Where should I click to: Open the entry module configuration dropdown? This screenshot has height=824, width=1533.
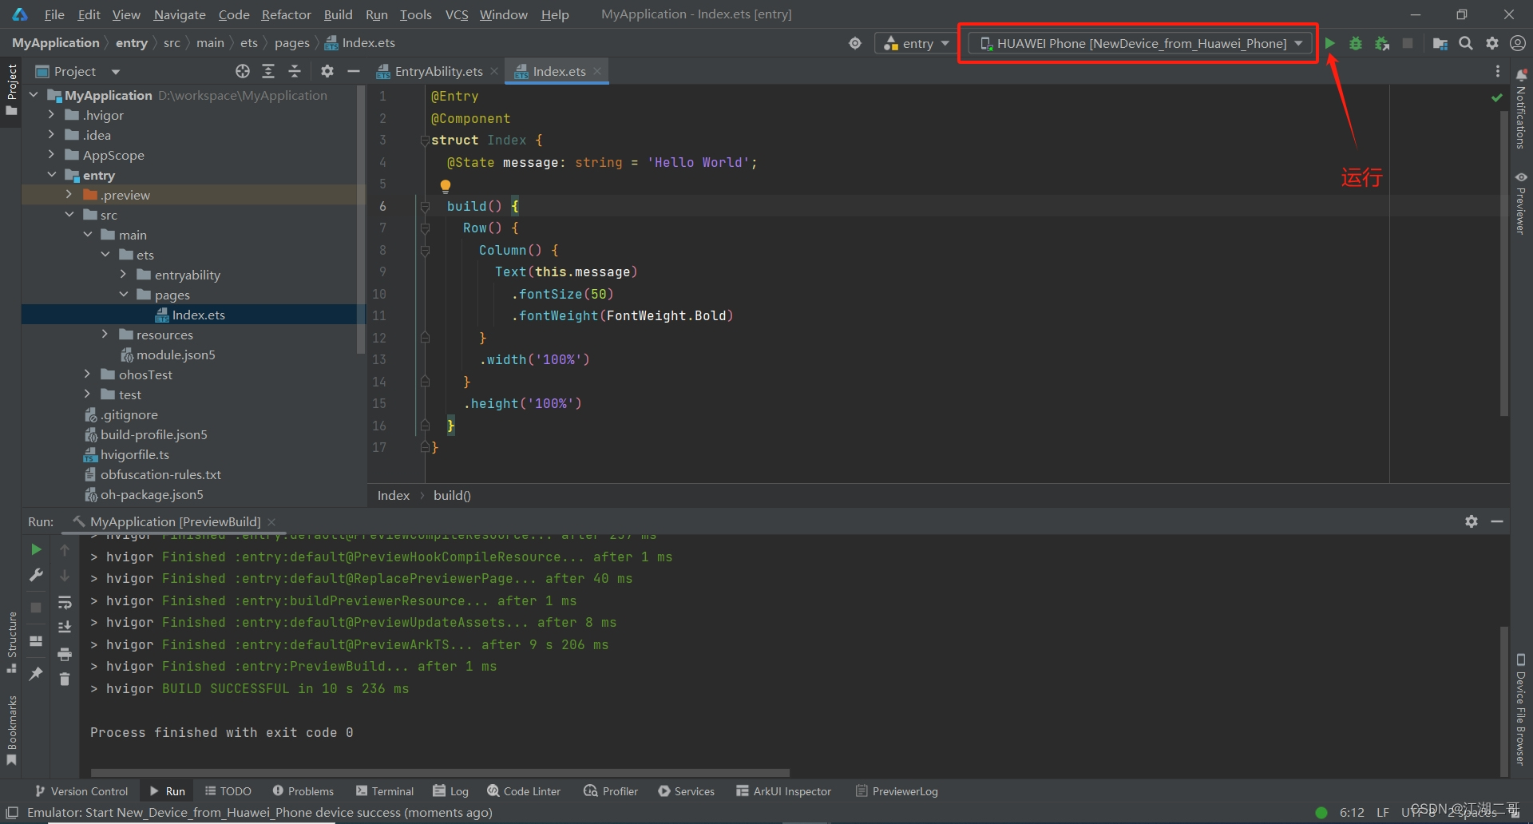(917, 43)
